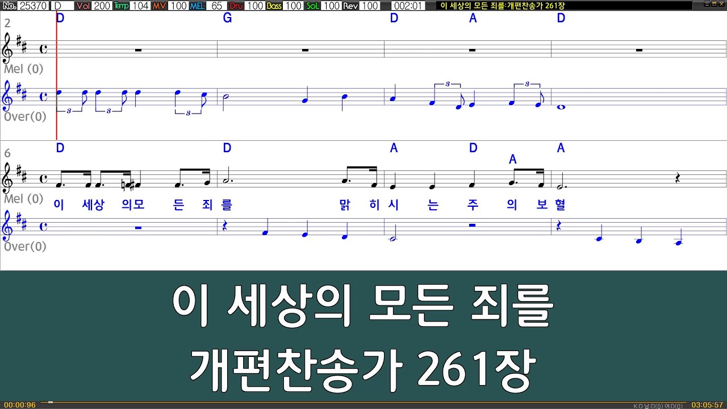The image size is (727, 409).
Task: Click the green SoL label
Action: coord(312,6)
